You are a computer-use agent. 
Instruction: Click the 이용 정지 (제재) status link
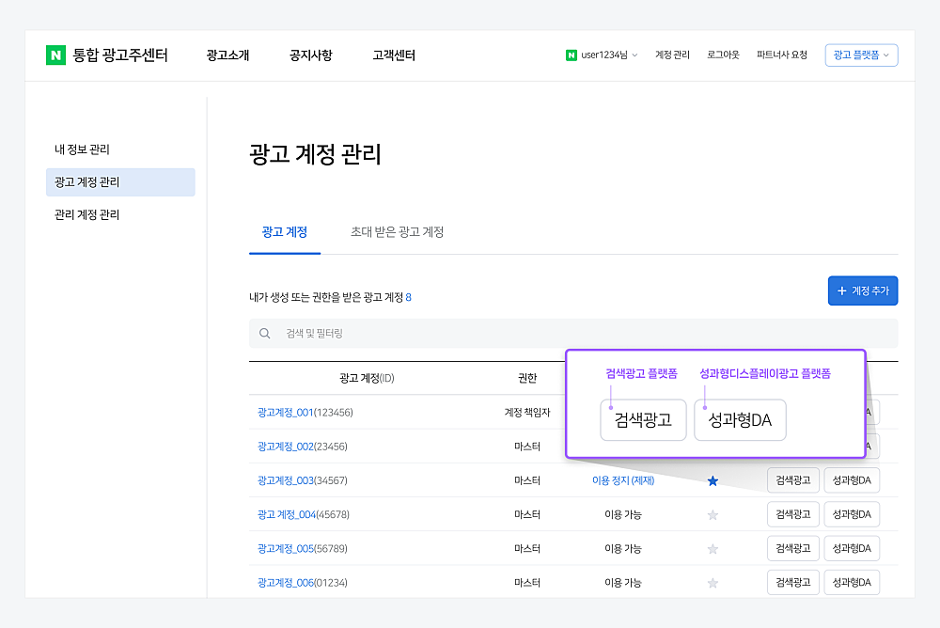623,480
